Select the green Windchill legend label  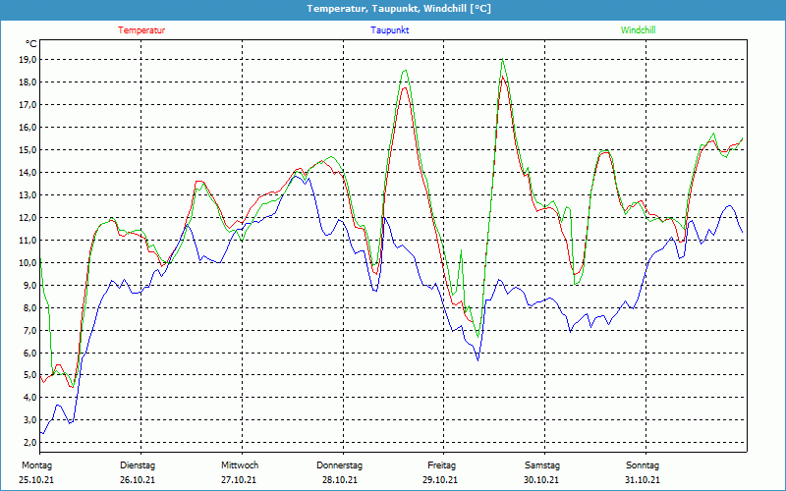pos(638,30)
